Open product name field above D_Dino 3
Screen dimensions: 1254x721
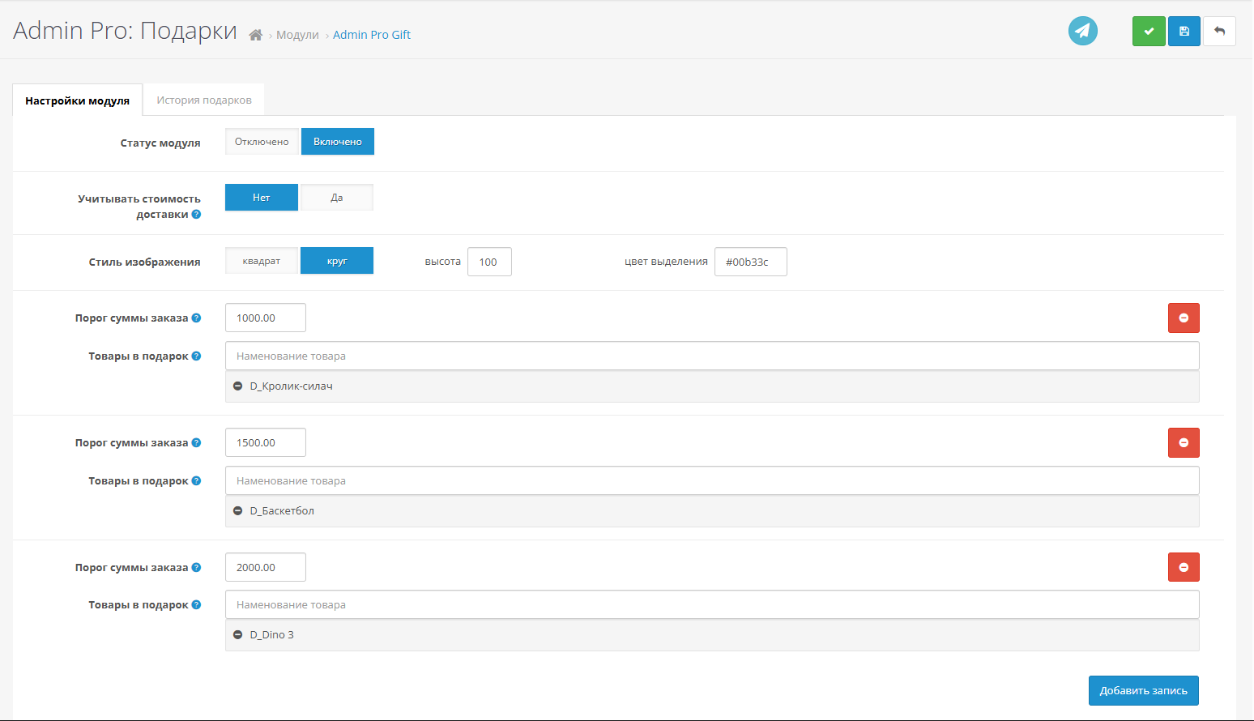tap(711, 605)
